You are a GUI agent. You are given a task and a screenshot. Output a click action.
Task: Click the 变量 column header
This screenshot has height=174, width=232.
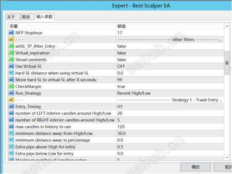pyautogui.click(x=62, y=26)
